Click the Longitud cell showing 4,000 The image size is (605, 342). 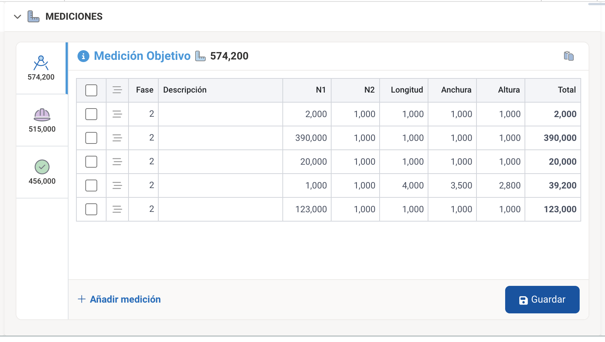click(404, 185)
